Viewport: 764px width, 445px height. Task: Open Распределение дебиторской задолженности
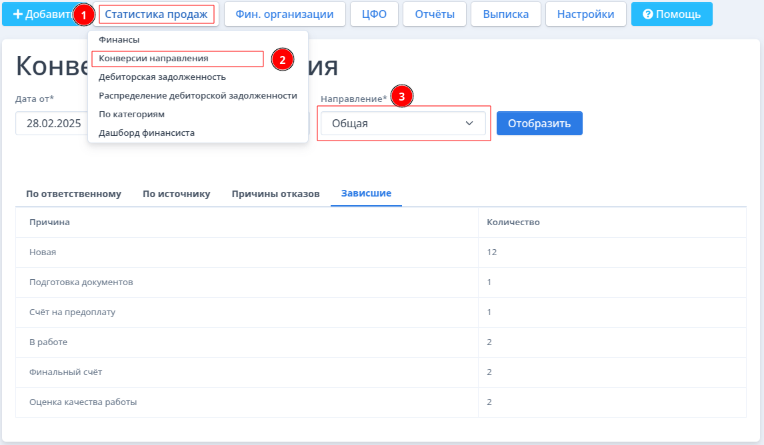coord(198,95)
